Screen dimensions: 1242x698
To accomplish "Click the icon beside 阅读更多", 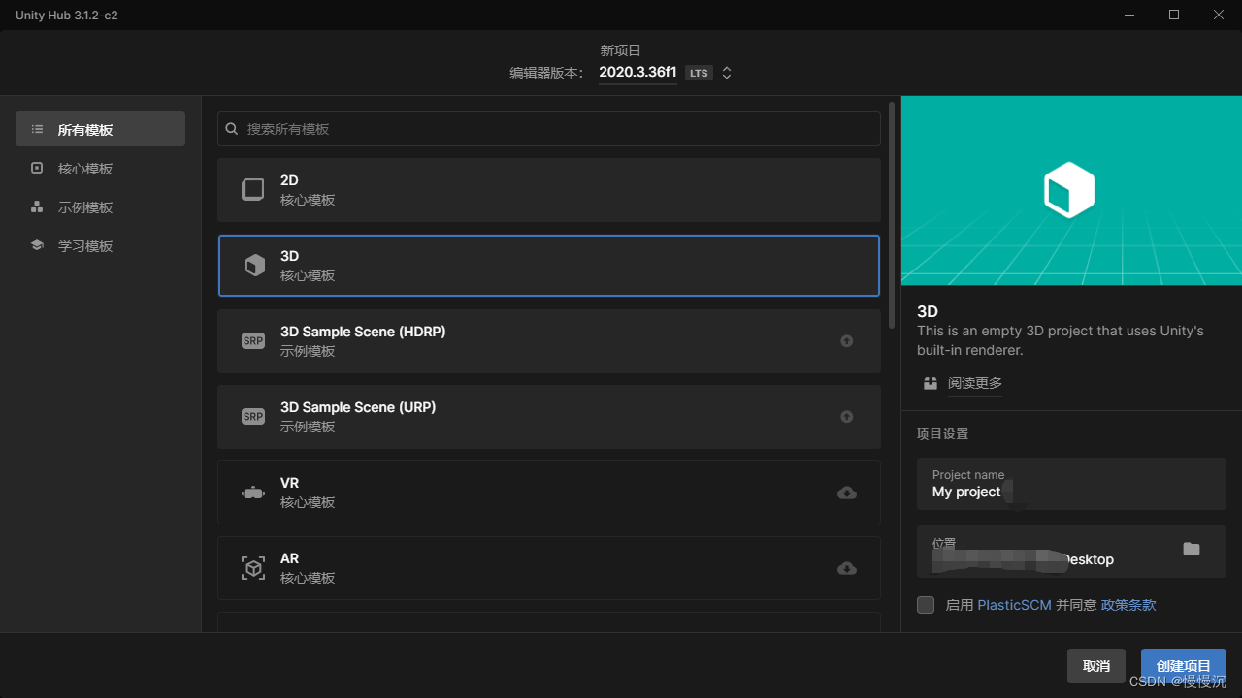I will click(x=931, y=383).
